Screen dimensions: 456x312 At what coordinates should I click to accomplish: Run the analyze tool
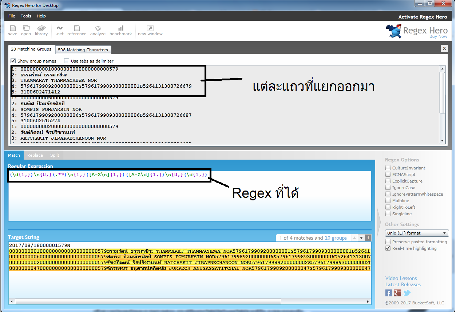click(98, 31)
